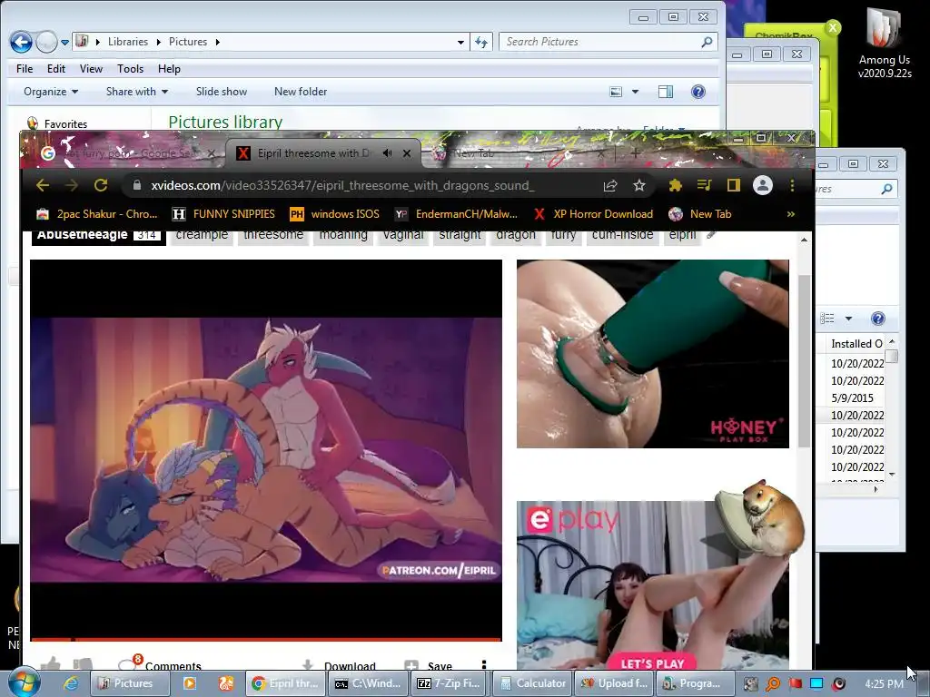This screenshot has height=697, width=930.
Task: Click the Download button under the video
Action: tap(339, 666)
